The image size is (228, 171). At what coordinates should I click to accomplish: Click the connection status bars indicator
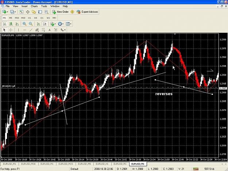[196, 169]
